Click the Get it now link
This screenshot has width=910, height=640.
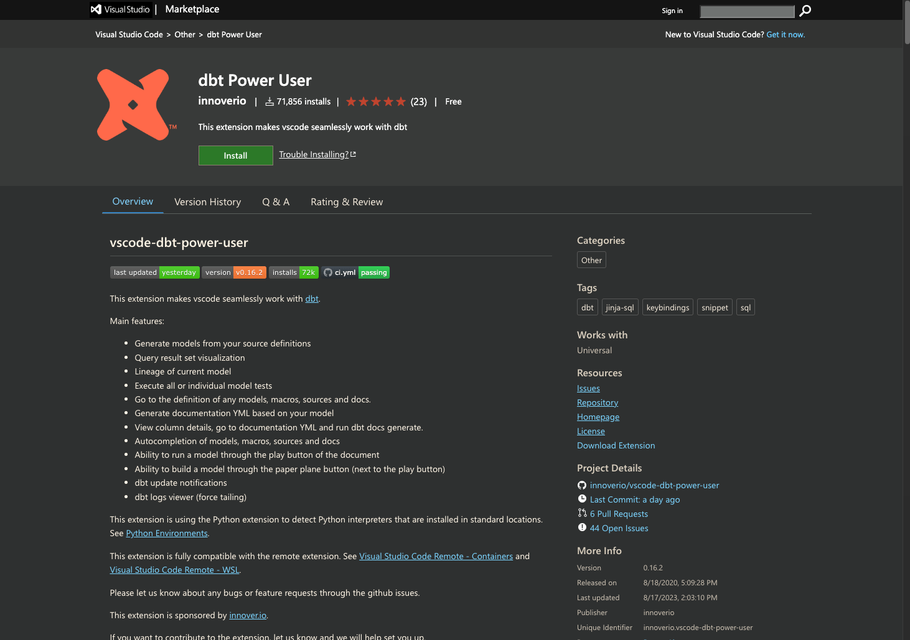[786, 35]
